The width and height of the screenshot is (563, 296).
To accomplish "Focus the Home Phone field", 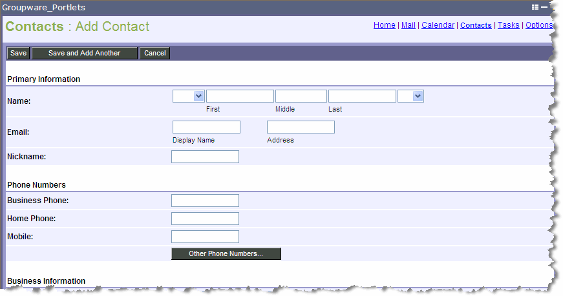I will [x=205, y=219].
